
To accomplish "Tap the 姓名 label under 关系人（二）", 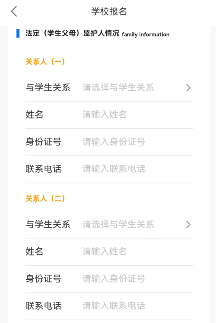I will [x=34, y=252].
